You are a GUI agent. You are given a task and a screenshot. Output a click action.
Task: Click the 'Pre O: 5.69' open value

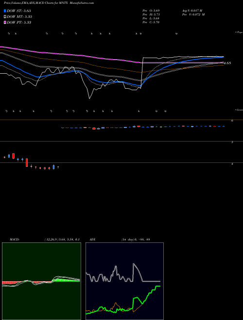(x=151, y=10)
